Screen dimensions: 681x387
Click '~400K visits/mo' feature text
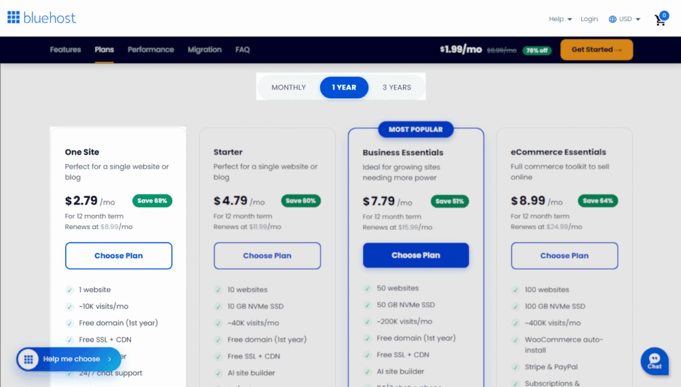553,323
